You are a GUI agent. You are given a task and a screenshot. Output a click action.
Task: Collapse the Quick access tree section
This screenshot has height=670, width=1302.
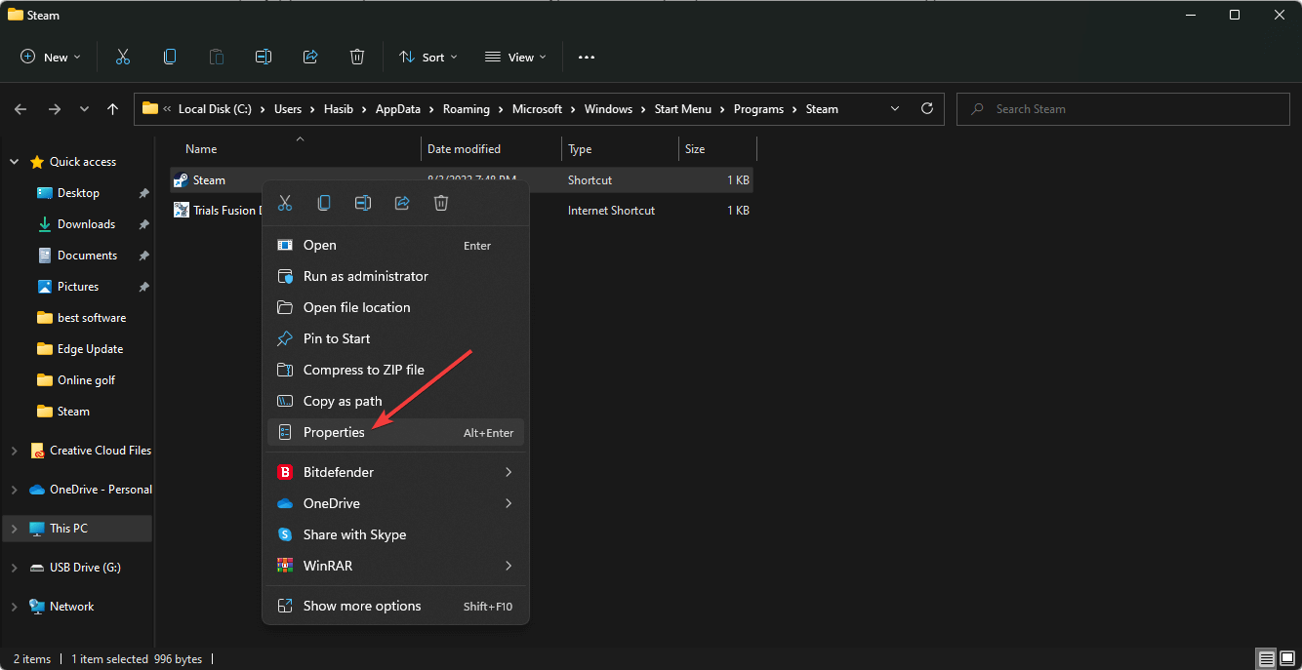pos(15,162)
